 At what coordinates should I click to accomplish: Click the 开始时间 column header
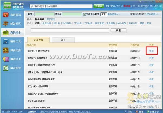point(135,45)
